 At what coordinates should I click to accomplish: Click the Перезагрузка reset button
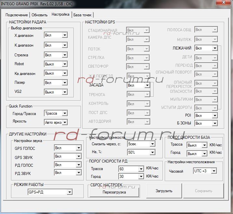114,192
